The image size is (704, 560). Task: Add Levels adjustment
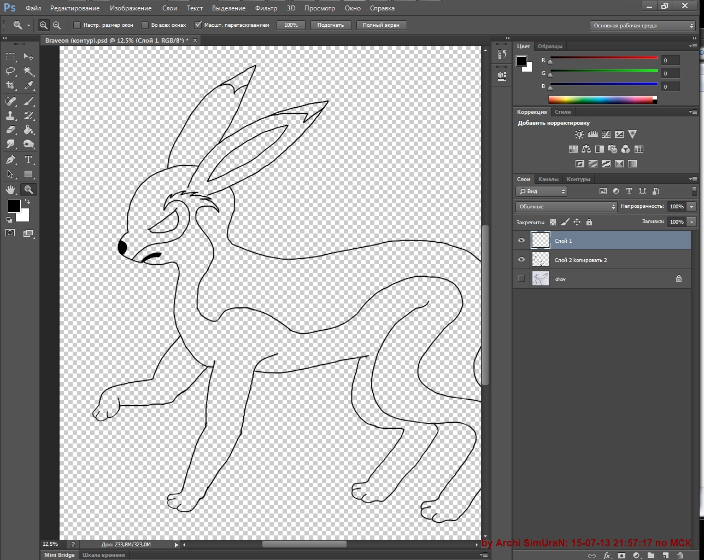pyautogui.click(x=592, y=135)
